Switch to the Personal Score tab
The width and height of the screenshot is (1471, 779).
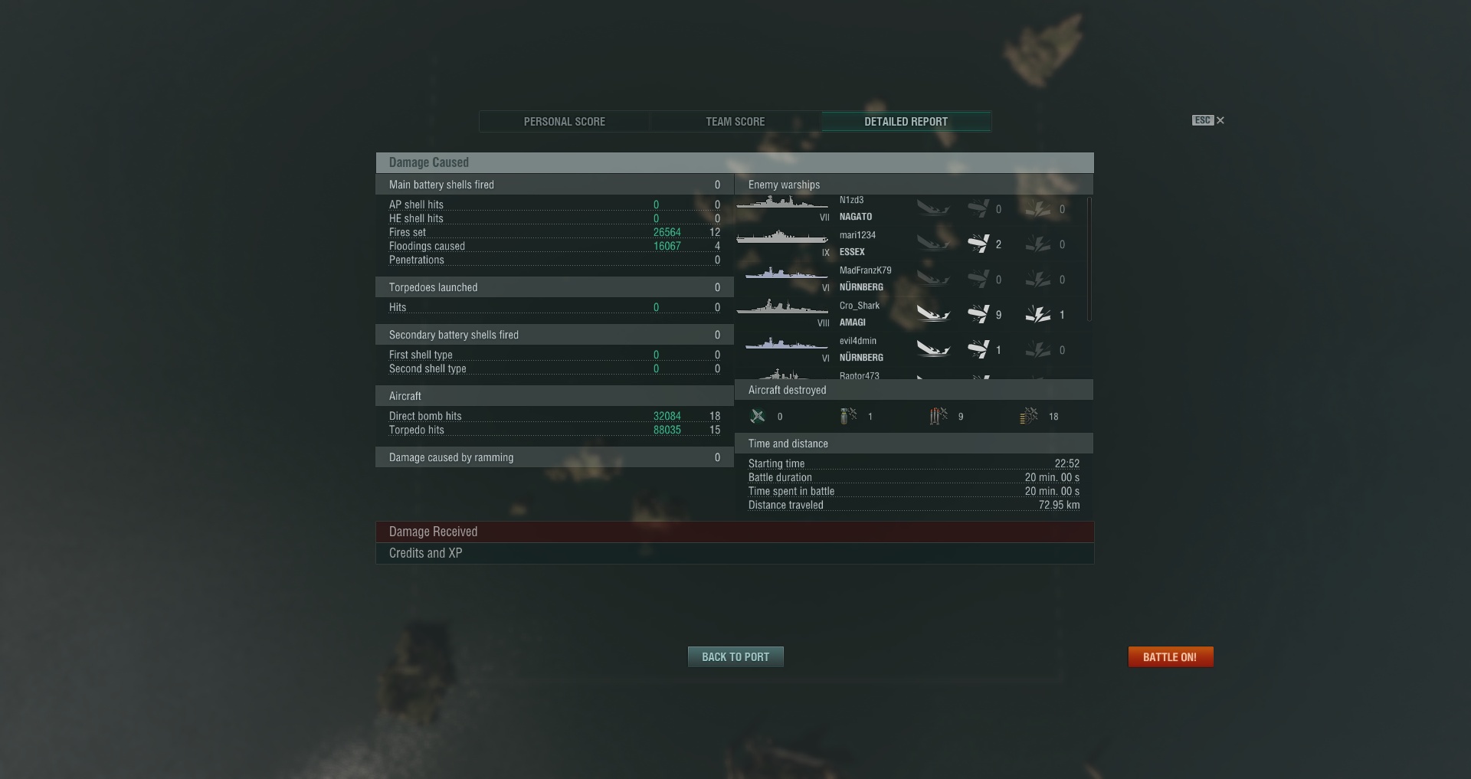pyautogui.click(x=565, y=122)
